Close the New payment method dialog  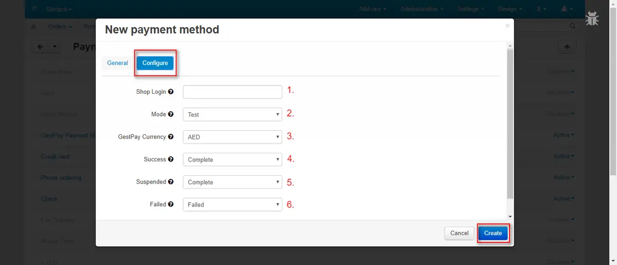coord(507,25)
